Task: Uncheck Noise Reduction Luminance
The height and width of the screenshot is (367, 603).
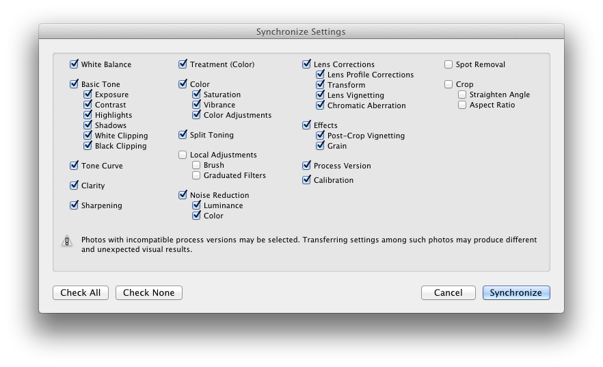Action: coord(196,205)
